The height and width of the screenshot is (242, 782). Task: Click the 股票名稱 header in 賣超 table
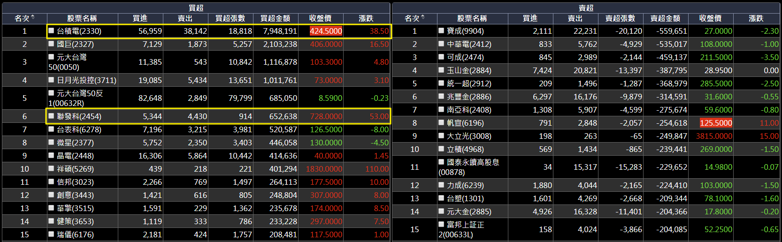pos(472,18)
